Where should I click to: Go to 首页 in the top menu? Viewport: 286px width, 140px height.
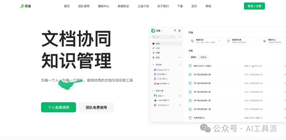point(67,6)
